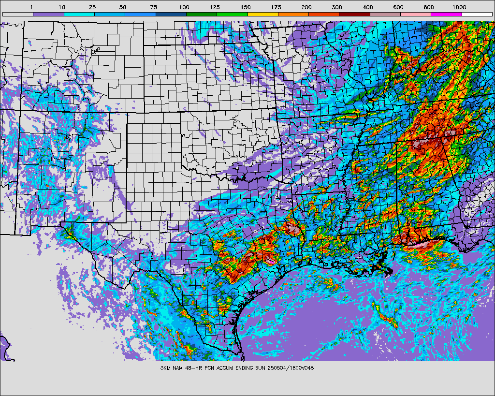The width and height of the screenshot is (495, 396).
Task: Select the swatch between 25 and 50
Action: click(x=110, y=14)
